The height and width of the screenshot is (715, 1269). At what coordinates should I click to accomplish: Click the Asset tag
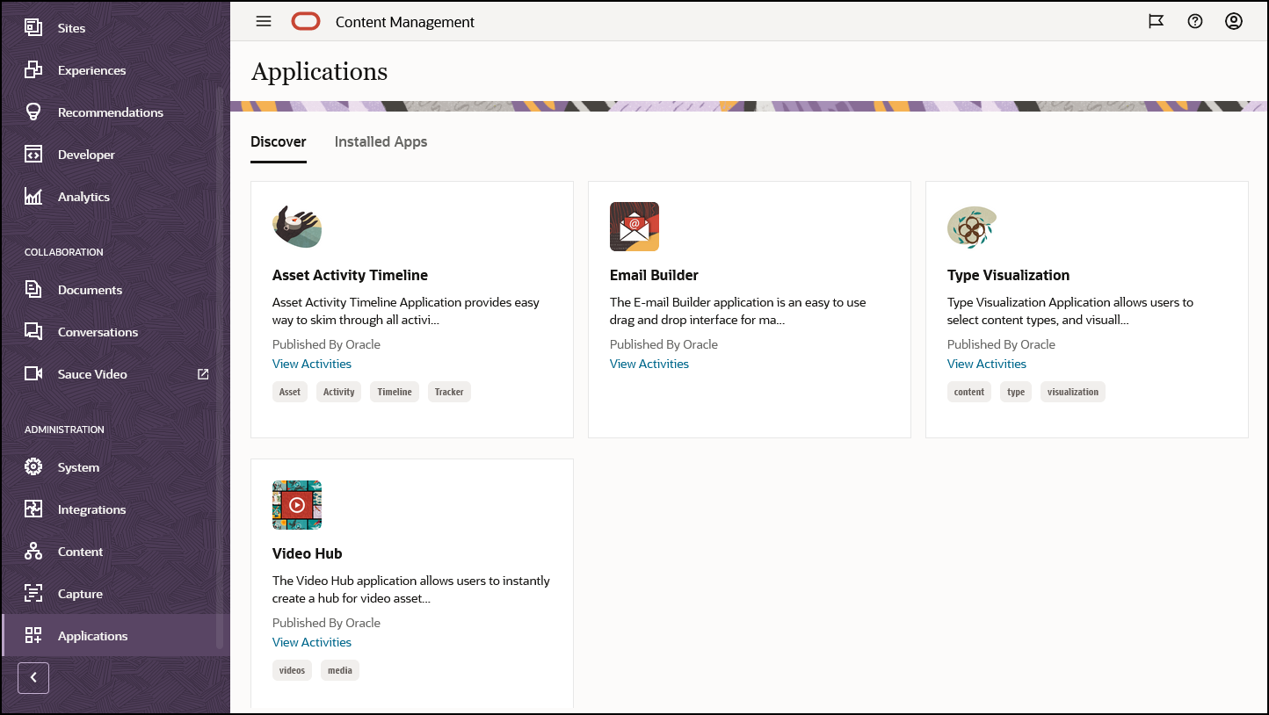pyautogui.click(x=290, y=392)
